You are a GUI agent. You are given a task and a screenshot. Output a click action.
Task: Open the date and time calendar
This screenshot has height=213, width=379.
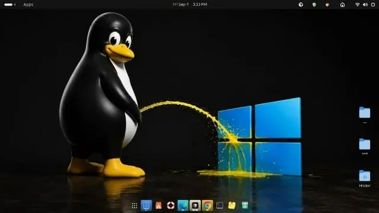coord(190,4)
